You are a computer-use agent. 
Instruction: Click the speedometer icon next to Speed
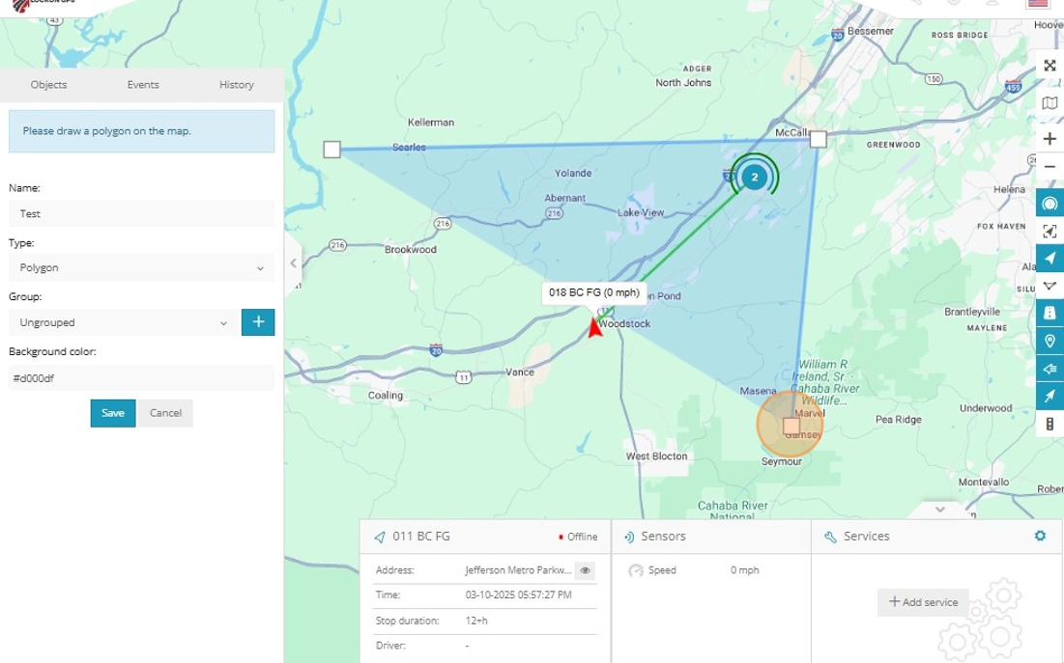pos(636,570)
